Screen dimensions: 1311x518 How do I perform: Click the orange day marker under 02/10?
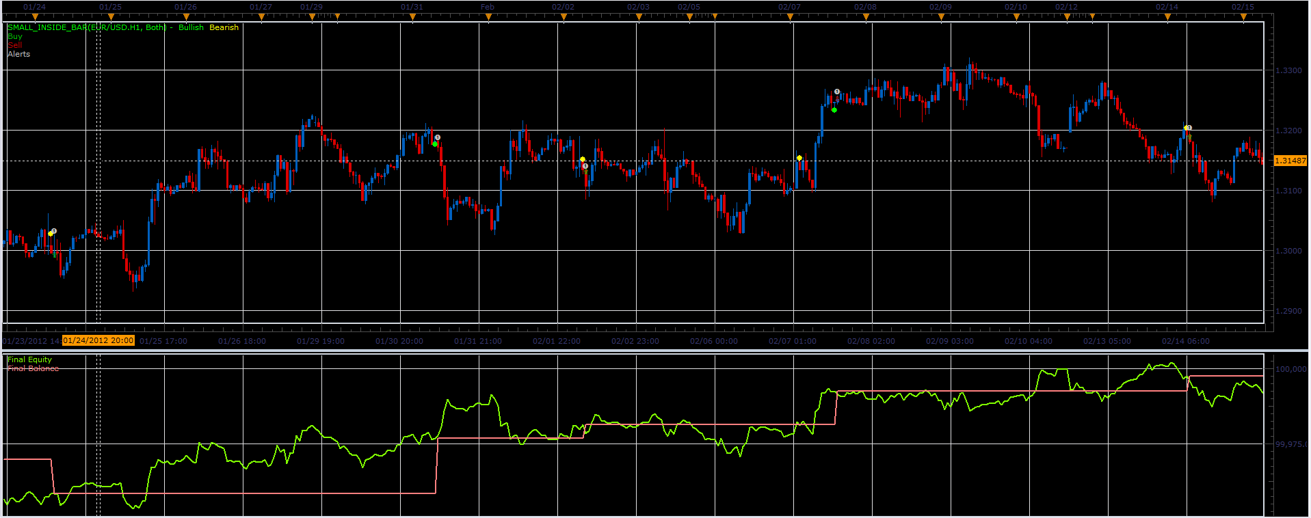pyautogui.click(x=1016, y=17)
